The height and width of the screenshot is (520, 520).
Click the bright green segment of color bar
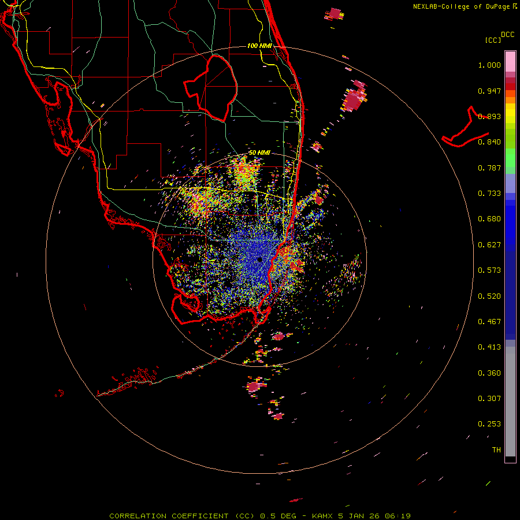(510, 158)
